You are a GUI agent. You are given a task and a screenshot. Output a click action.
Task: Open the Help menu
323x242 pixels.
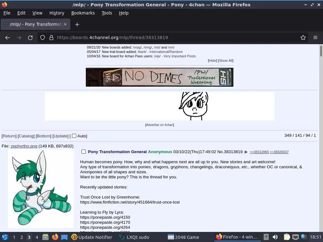tap(124, 13)
